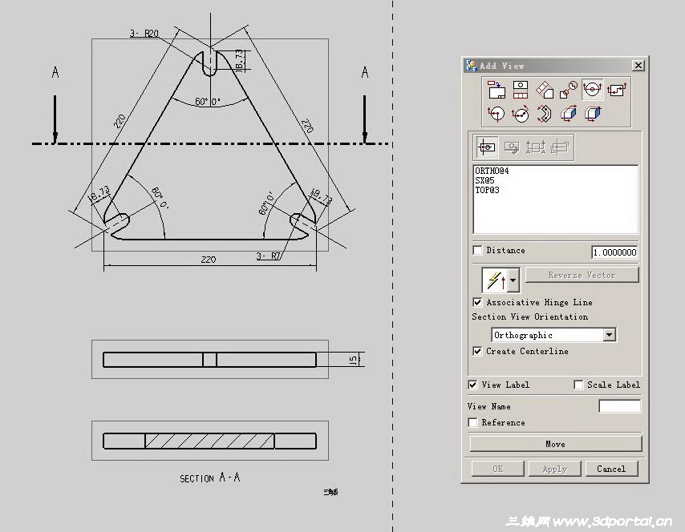Click the Select Parent View step icon

[x=487, y=147]
